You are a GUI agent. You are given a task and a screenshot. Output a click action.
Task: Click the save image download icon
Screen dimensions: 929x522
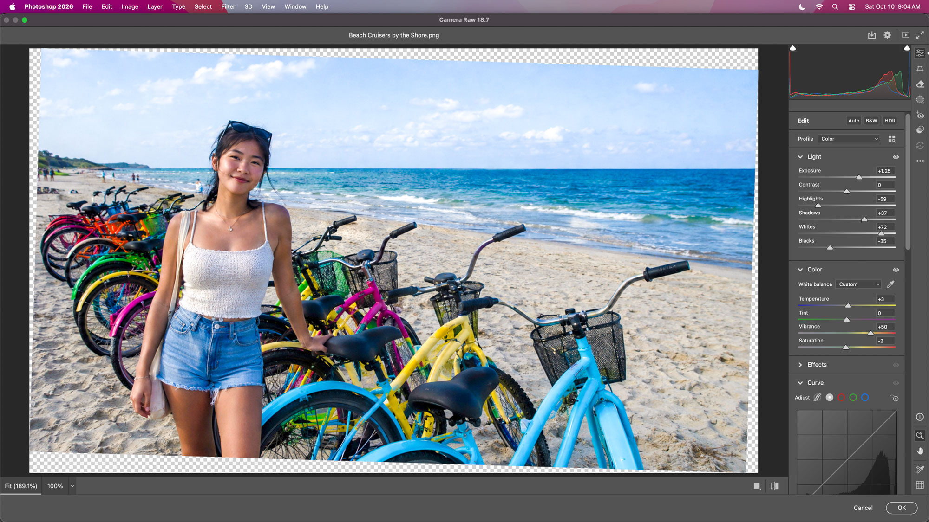click(x=872, y=35)
